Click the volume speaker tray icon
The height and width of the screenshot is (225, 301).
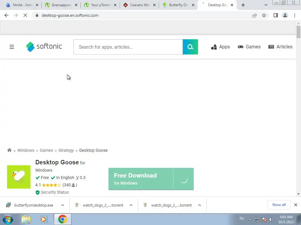[271, 219]
